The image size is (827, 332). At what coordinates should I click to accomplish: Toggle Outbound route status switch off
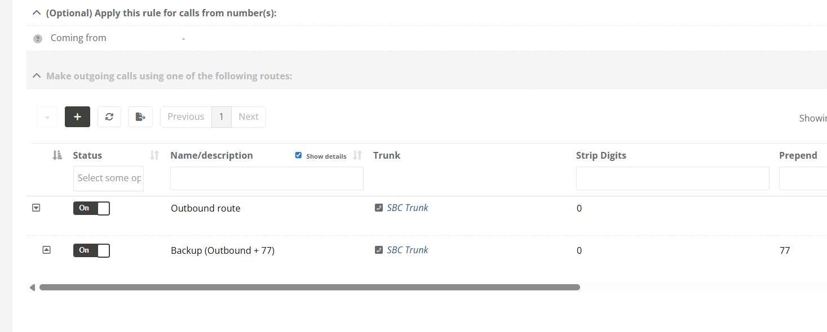pyautogui.click(x=91, y=208)
